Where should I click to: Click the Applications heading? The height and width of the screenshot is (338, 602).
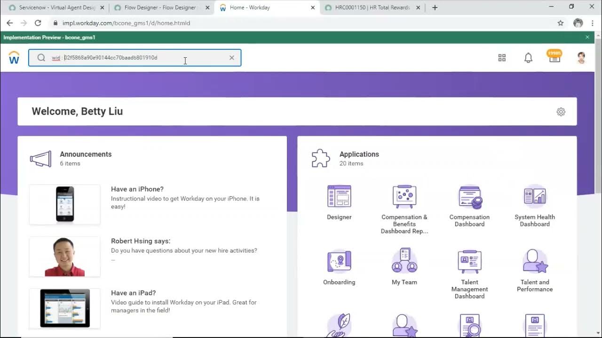coord(359,154)
